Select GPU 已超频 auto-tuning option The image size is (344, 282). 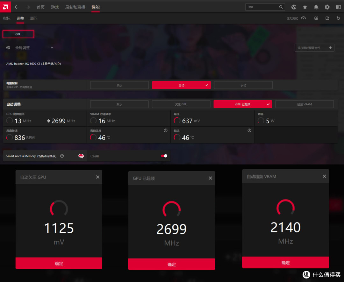(x=243, y=104)
